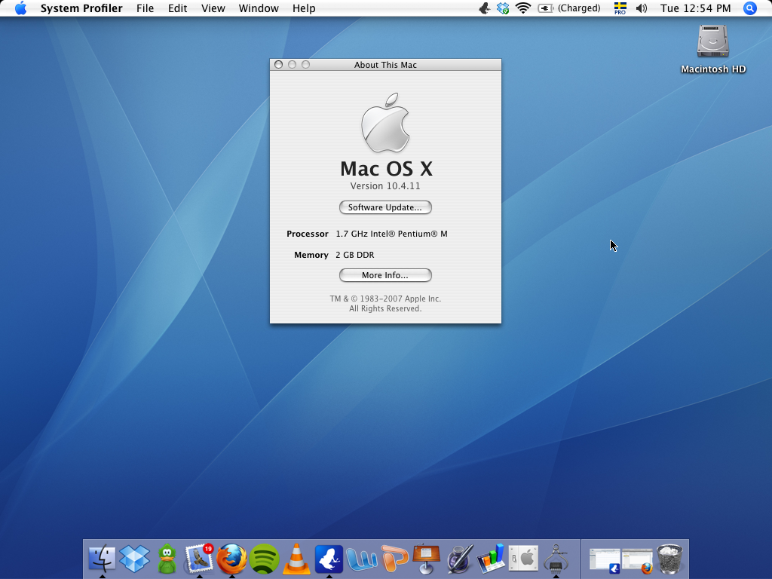The image size is (772, 579).
Task: Launch Microsoft Word from the Dock
Action: click(361, 559)
